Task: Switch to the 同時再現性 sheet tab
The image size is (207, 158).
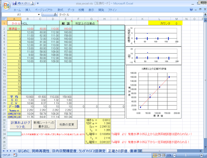Action: pyautogui.click(x=41, y=151)
